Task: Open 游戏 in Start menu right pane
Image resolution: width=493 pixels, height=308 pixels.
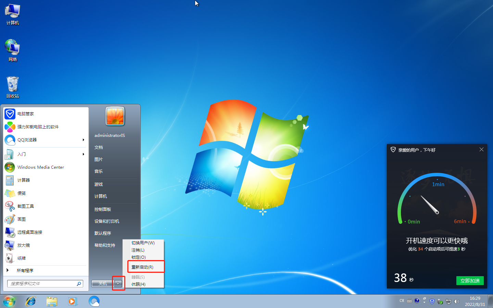Action: coord(115,184)
